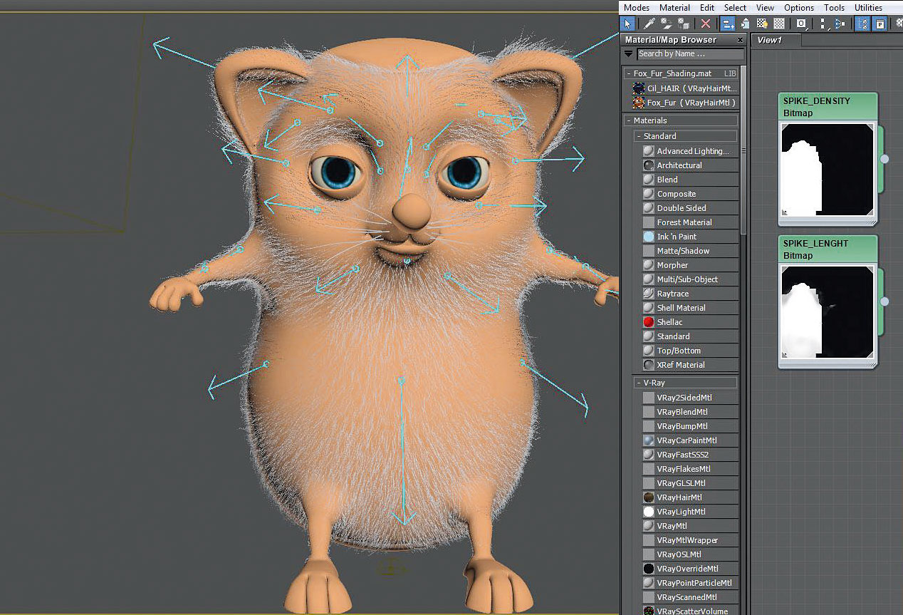Click Assign Material to Selection icon
The image size is (903, 615).
(683, 24)
